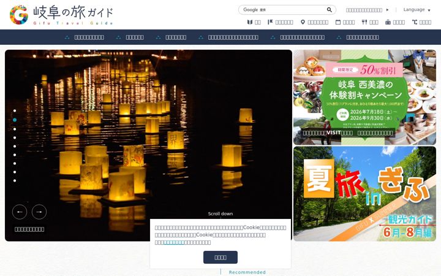Select the highlighted active slide indicator dot

pos(15,120)
